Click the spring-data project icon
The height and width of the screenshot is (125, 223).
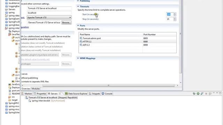[x=6, y=16]
